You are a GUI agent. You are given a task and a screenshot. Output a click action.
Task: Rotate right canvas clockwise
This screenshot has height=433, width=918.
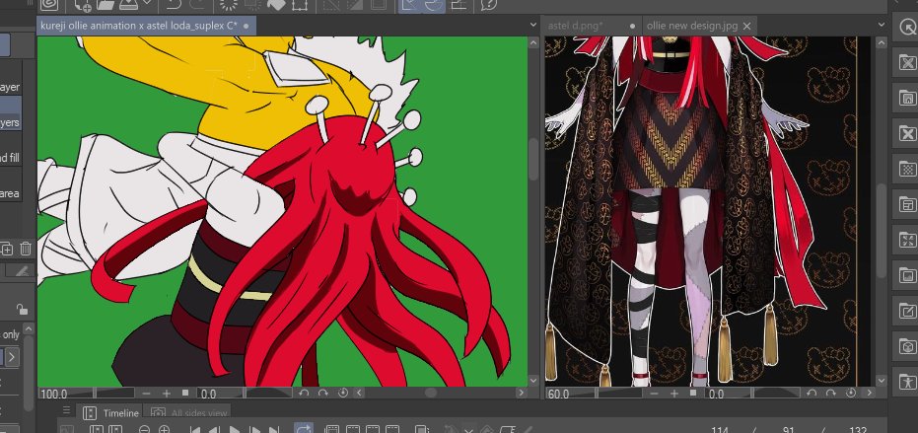tap(831, 394)
